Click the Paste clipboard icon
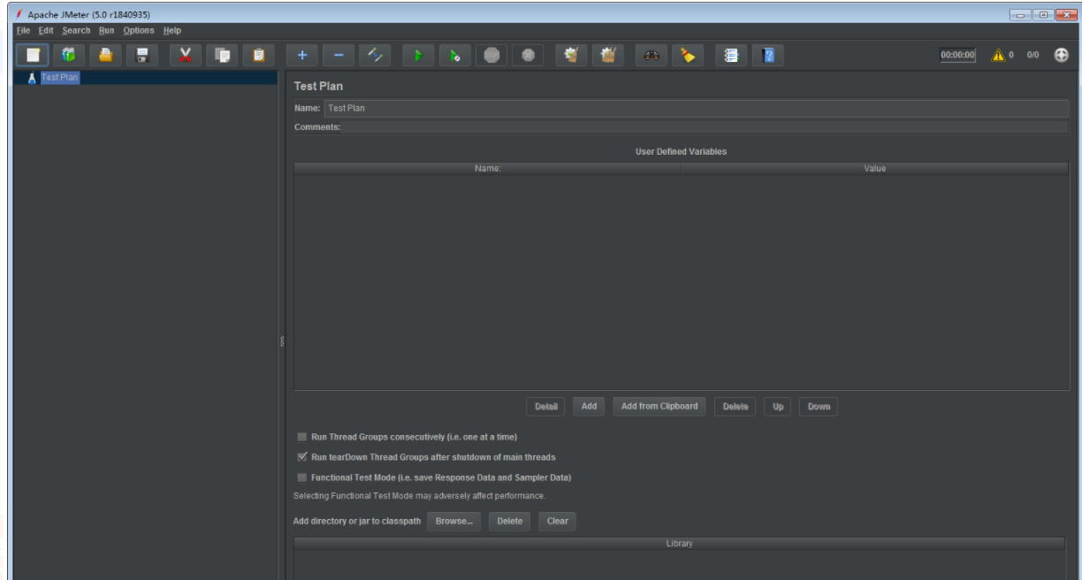 coord(258,55)
